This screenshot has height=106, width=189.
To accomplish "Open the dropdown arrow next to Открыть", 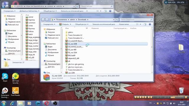I will point(71,24).
